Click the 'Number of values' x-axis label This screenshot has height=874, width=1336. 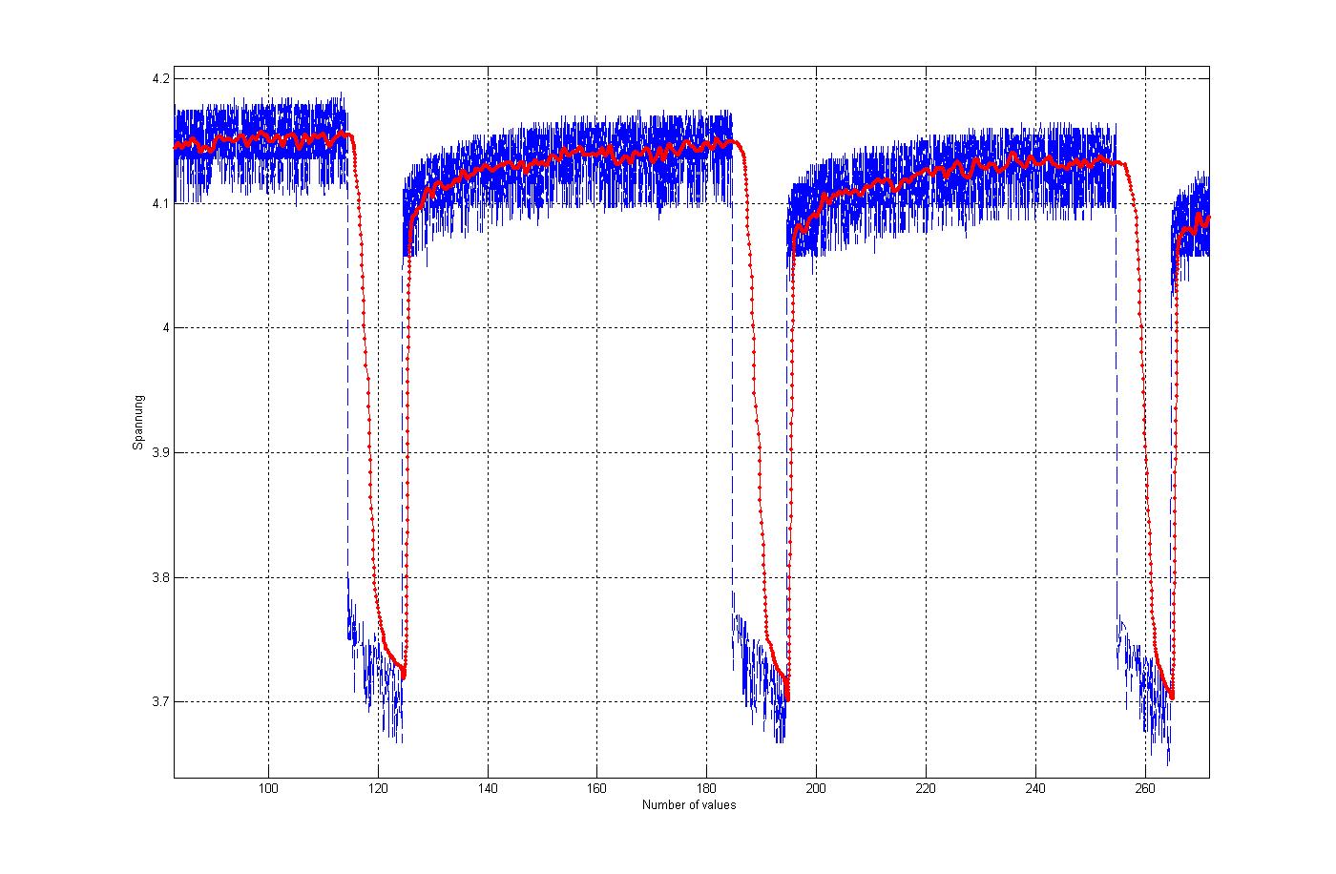pos(689,804)
